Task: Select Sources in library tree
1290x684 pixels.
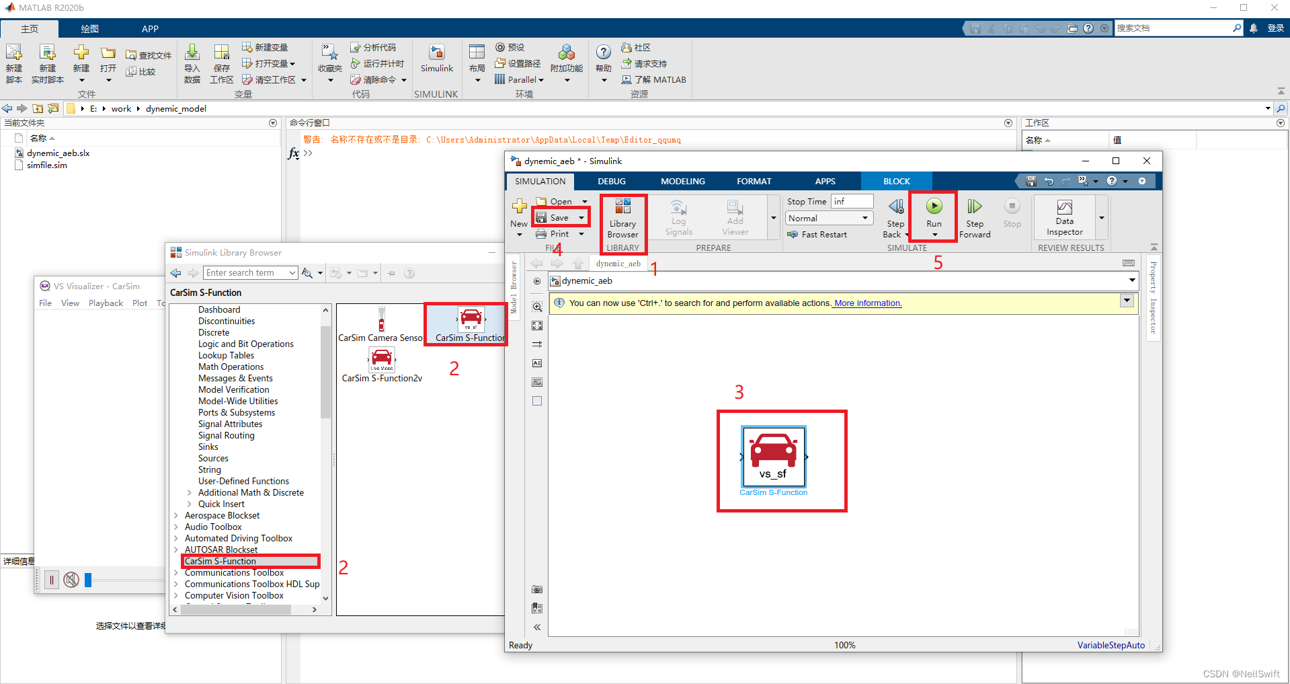Action: pyautogui.click(x=213, y=459)
